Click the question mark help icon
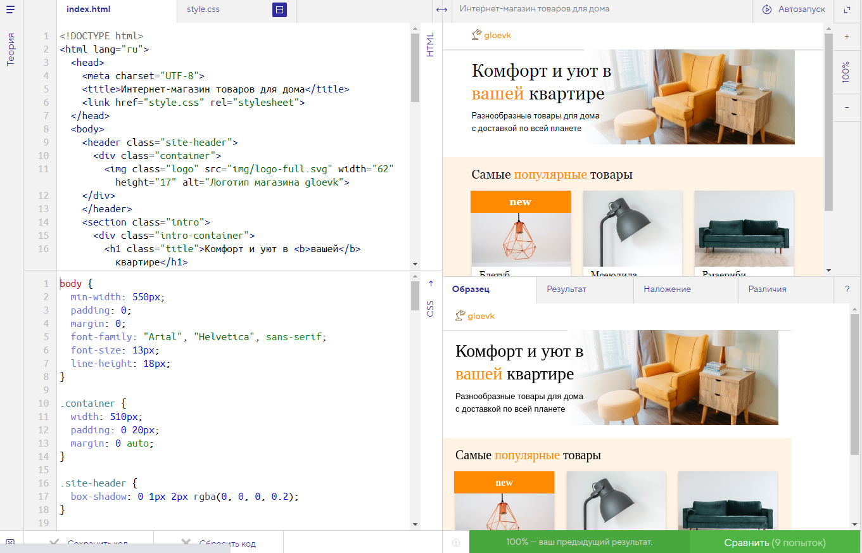862x553 pixels. (847, 289)
